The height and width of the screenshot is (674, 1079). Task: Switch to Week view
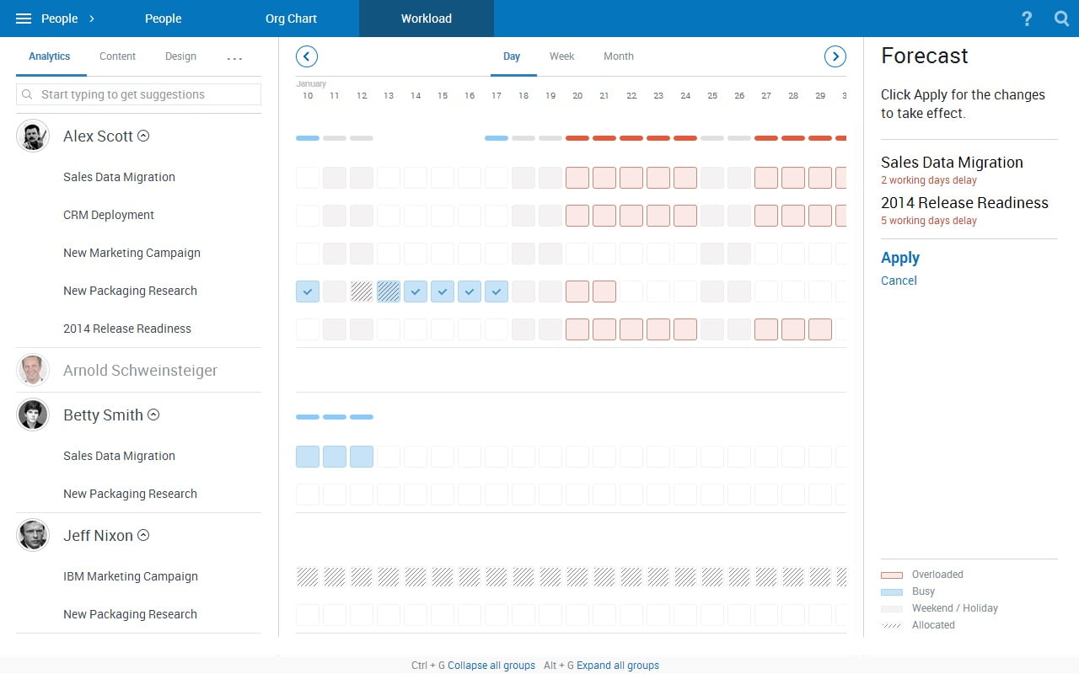(x=561, y=56)
